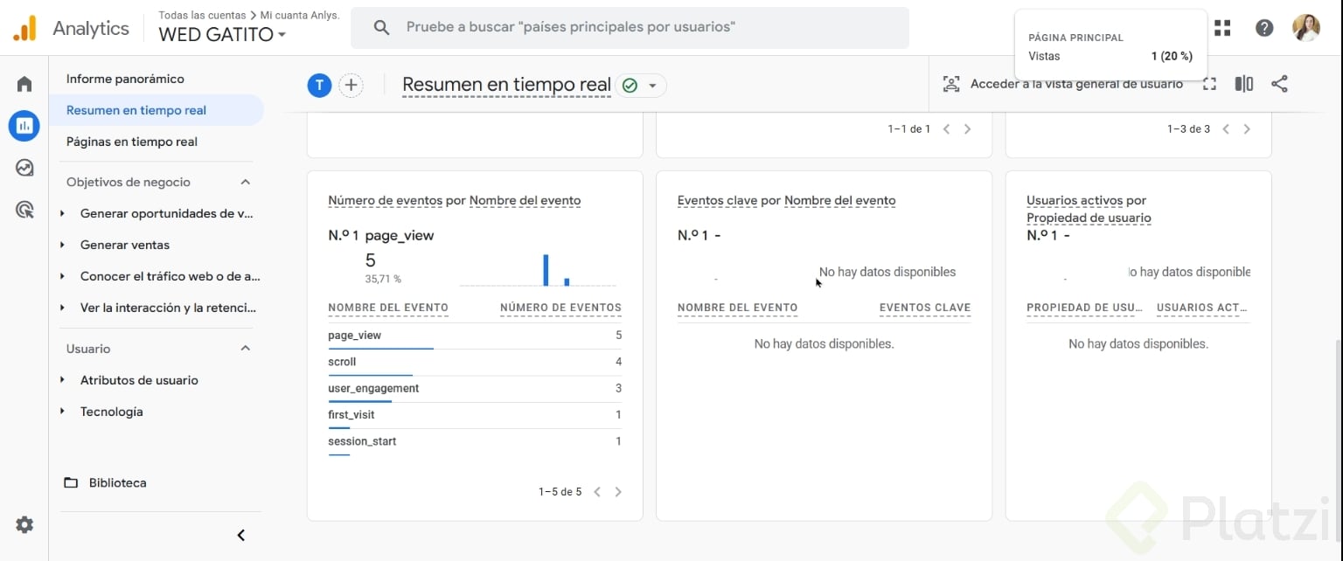Expand the Generar ventas tree item
Image resolution: width=1343 pixels, height=561 pixels.
tap(62, 245)
